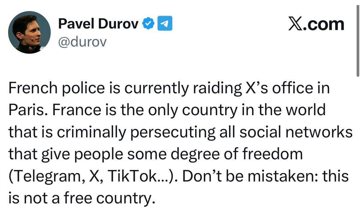Click the X logo glyph at top right
Viewport: 362px width, 219px height.
point(295,24)
